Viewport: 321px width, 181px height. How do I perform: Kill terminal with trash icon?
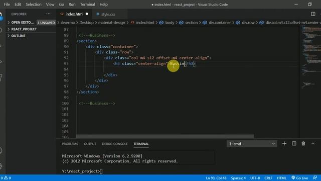303,144
